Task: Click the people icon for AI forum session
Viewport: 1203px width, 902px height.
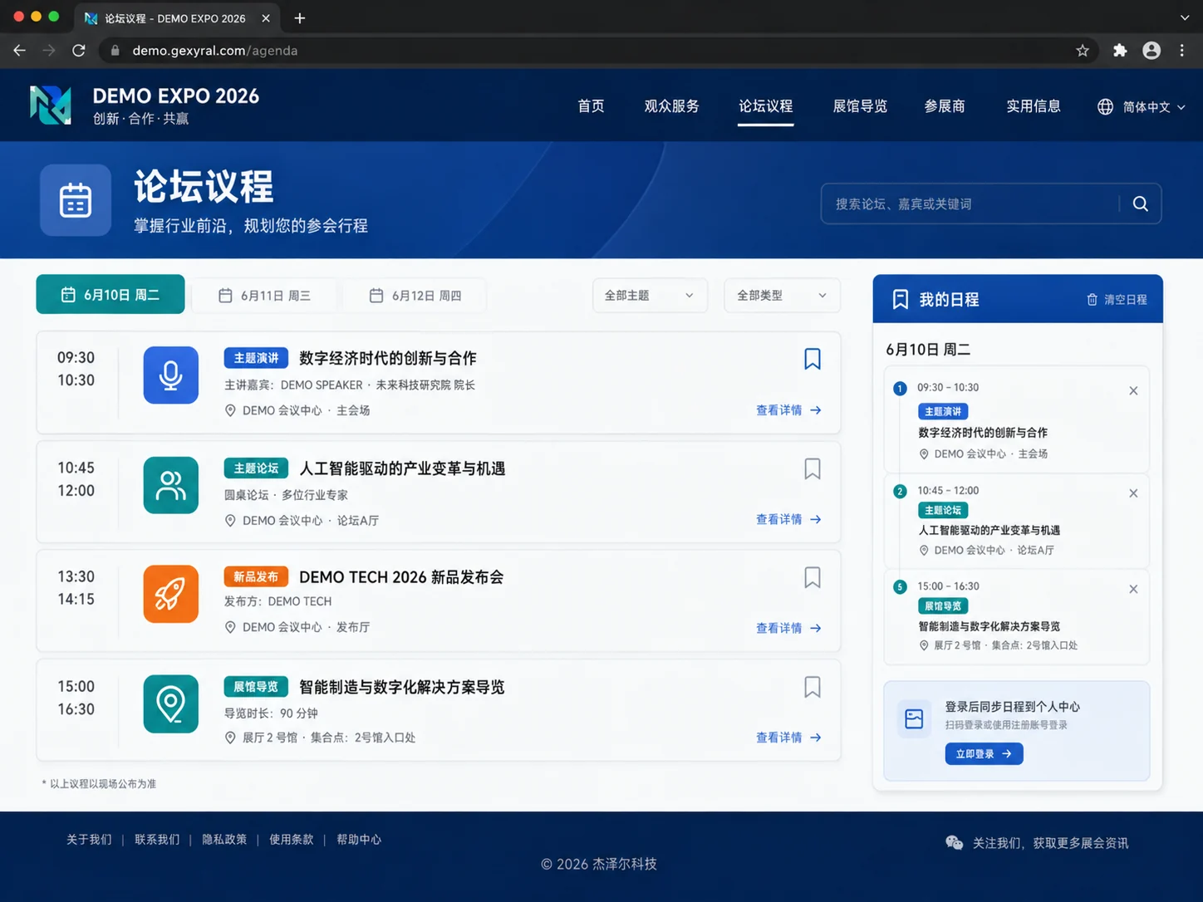Action: coord(171,485)
